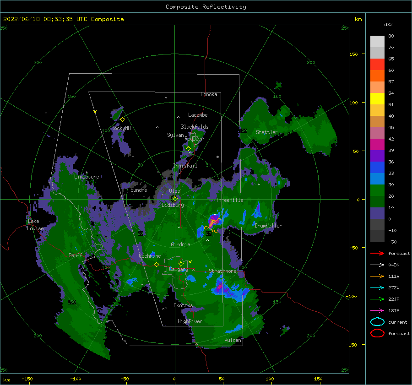The width and height of the screenshot is (412, 385).
Task: Click the Vulcan city label
Action: pyautogui.click(x=233, y=340)
